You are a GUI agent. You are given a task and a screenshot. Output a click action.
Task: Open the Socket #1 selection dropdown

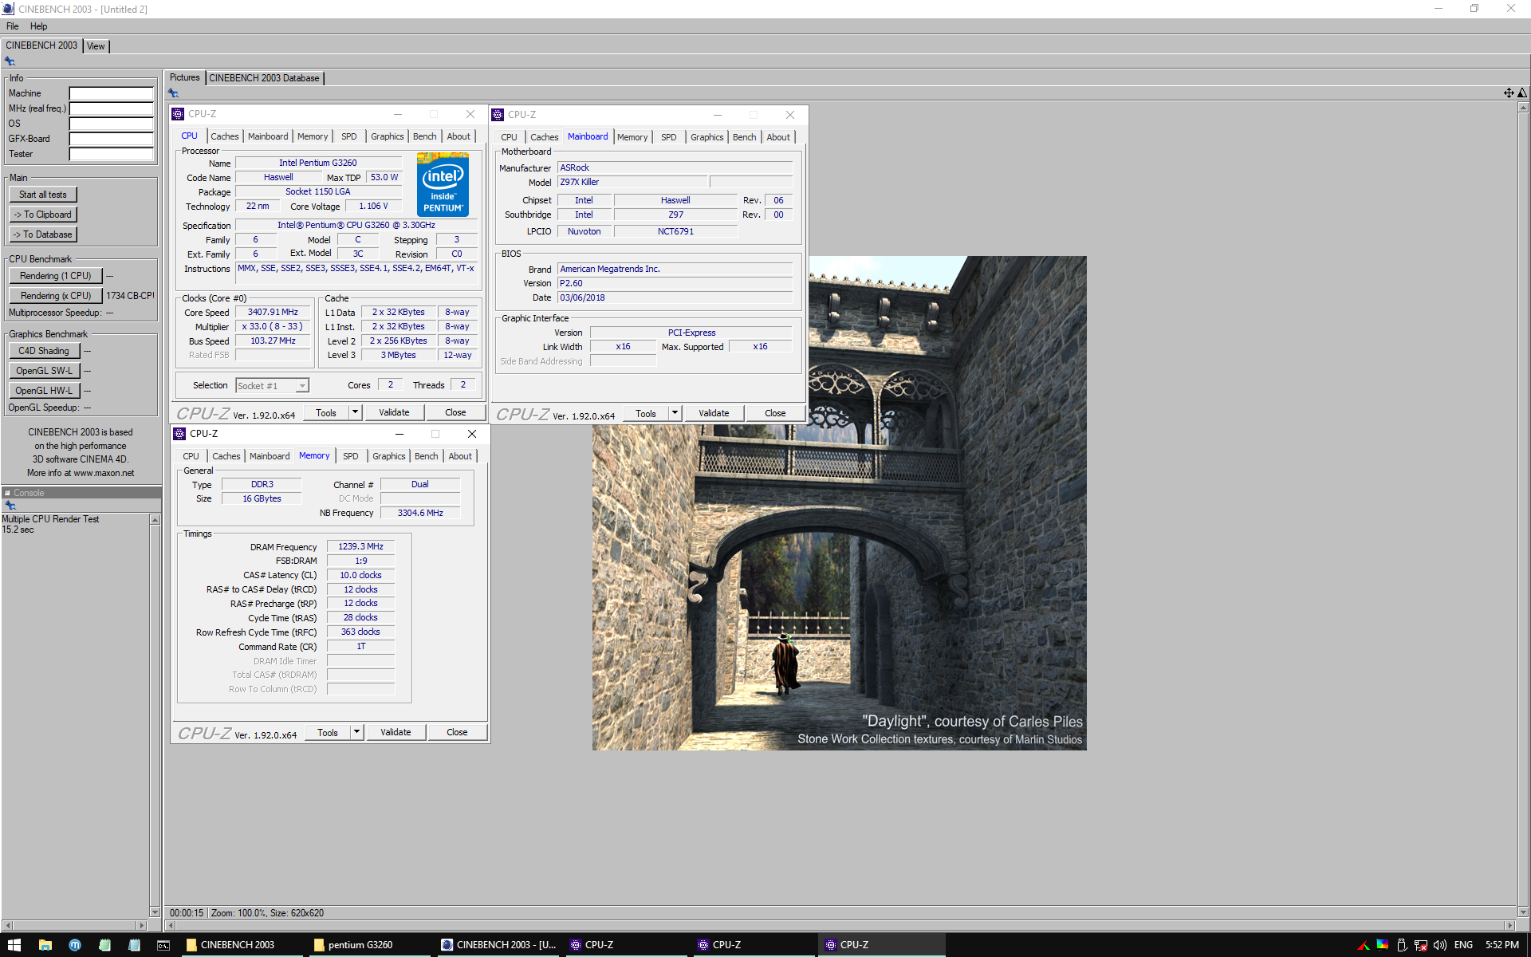(x=302, y=386)
